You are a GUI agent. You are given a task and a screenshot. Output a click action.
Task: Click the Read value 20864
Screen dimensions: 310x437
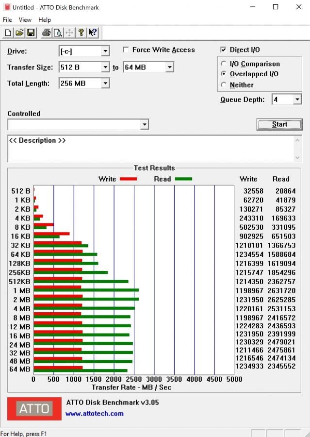coord(285,191)
